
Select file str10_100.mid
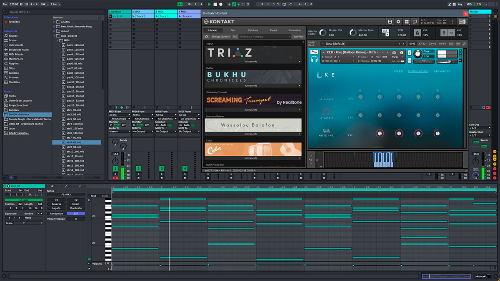(76, 152)
